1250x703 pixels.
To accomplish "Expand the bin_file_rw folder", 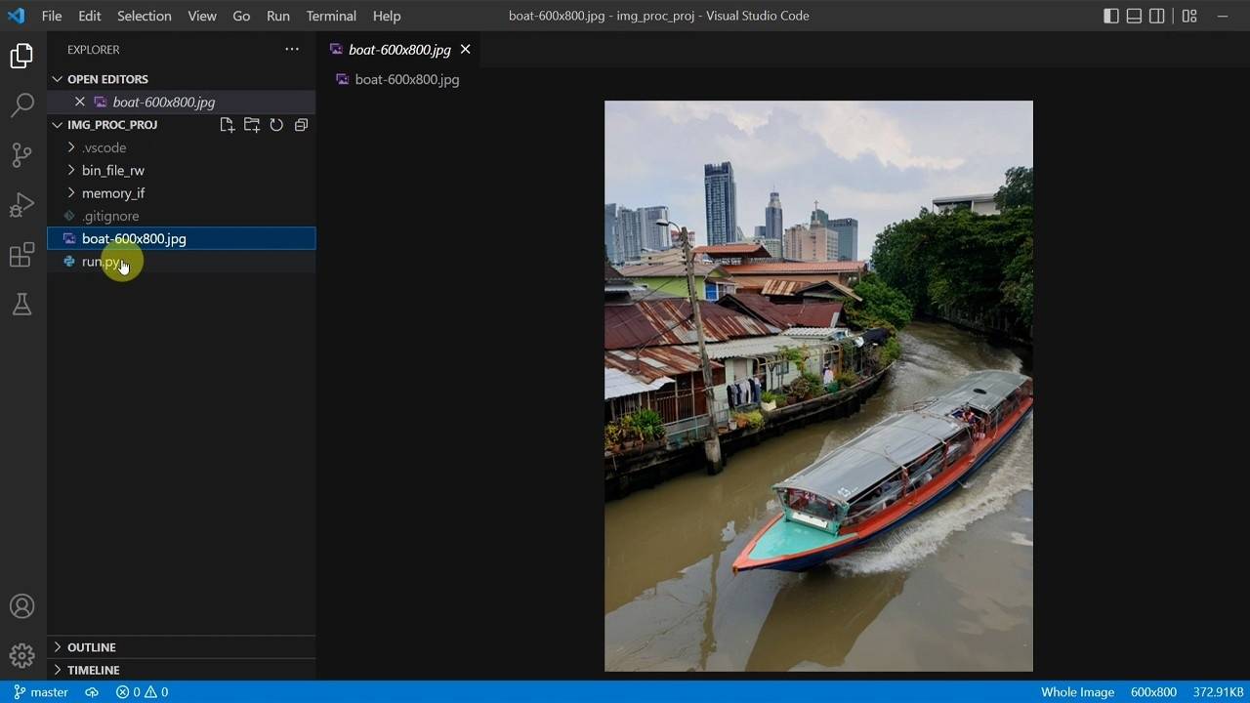I will coord(182,170).
